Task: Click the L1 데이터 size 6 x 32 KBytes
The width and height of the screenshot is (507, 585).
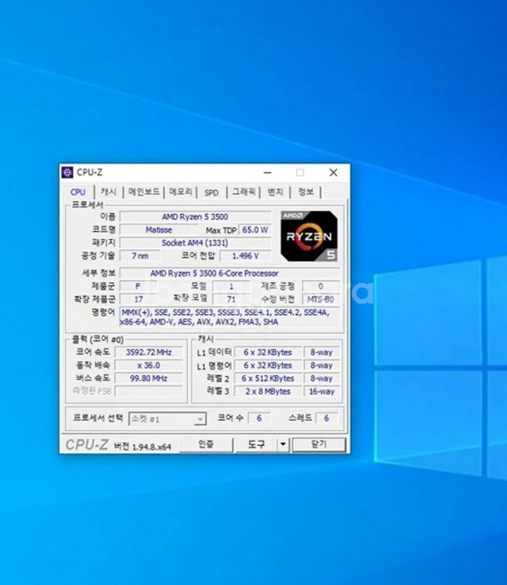Action: 268,352
